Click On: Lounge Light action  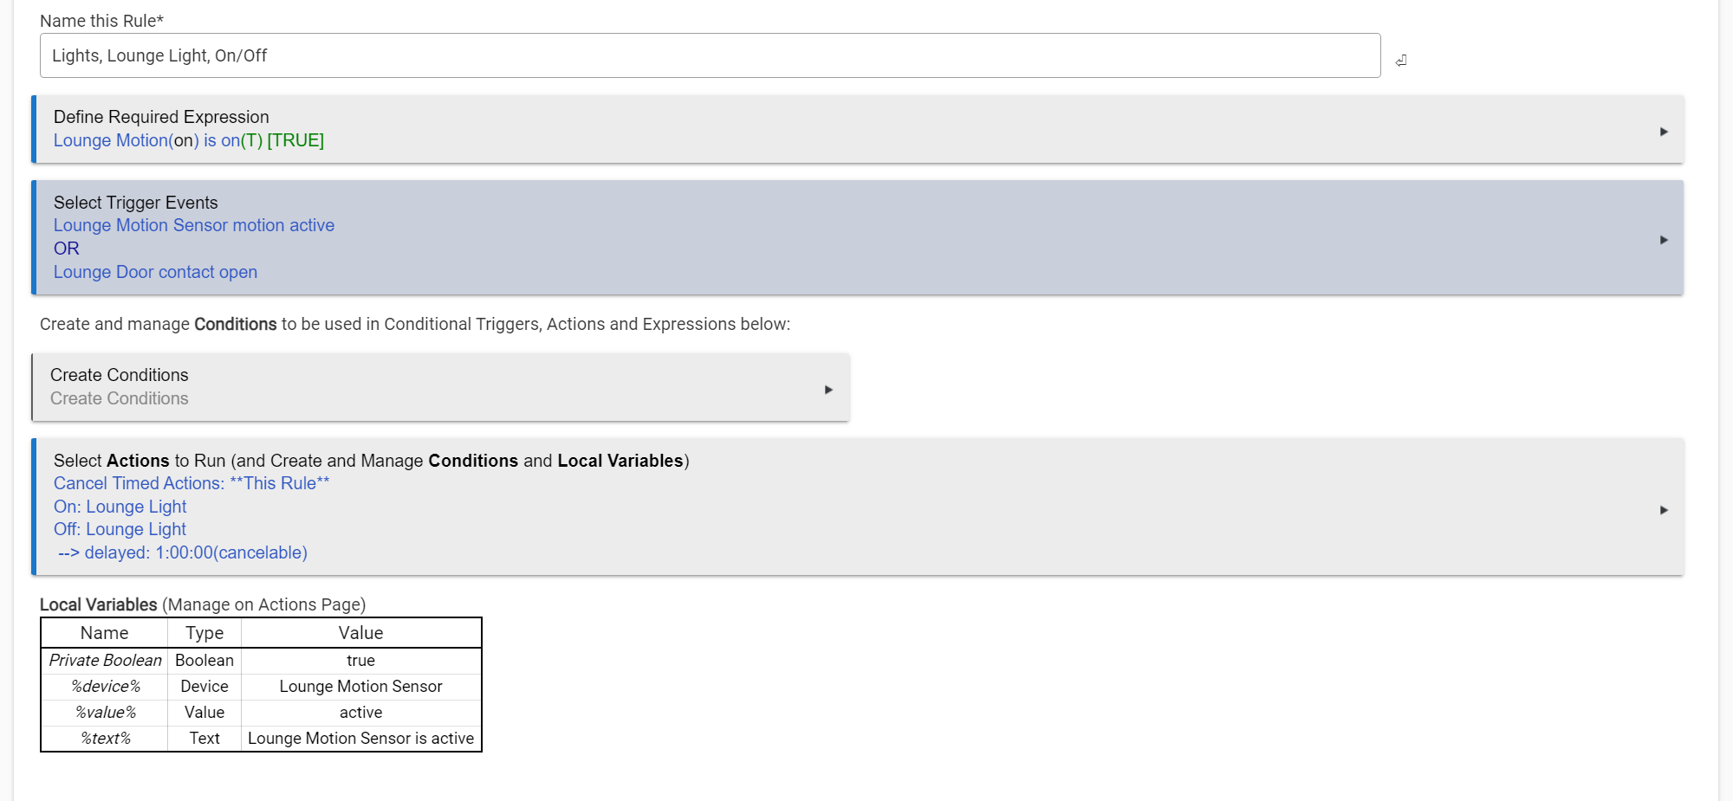[120, 507]
